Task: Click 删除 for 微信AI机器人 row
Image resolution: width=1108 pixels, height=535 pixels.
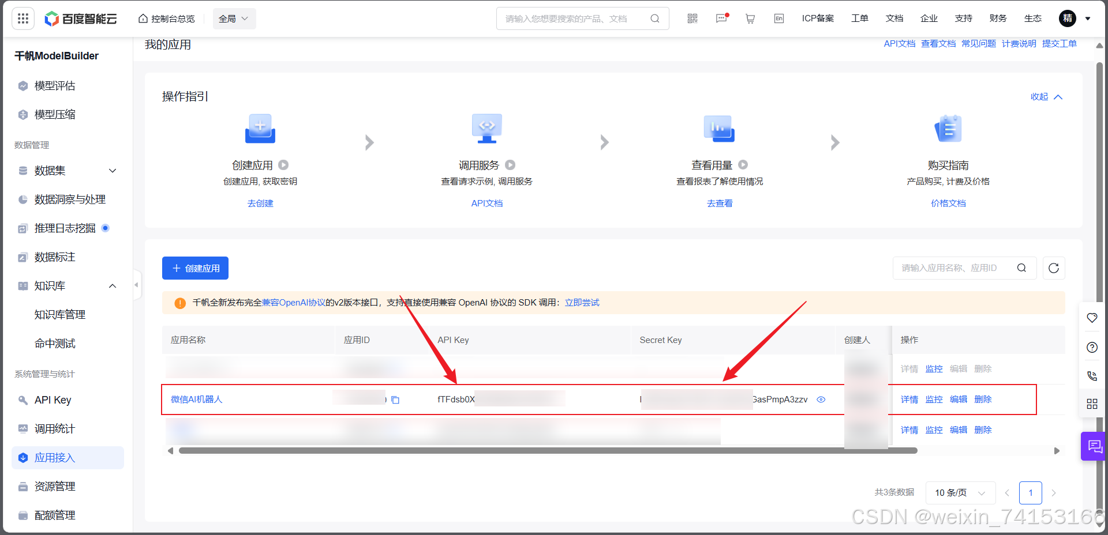Action: [983, 400]
